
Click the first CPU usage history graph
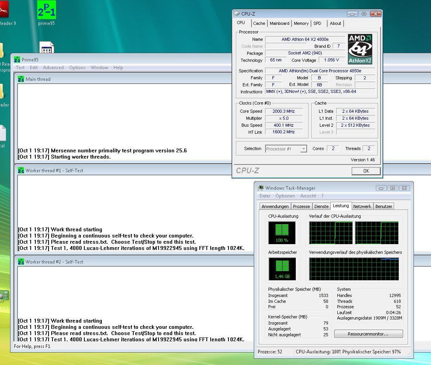coord(331,233)
